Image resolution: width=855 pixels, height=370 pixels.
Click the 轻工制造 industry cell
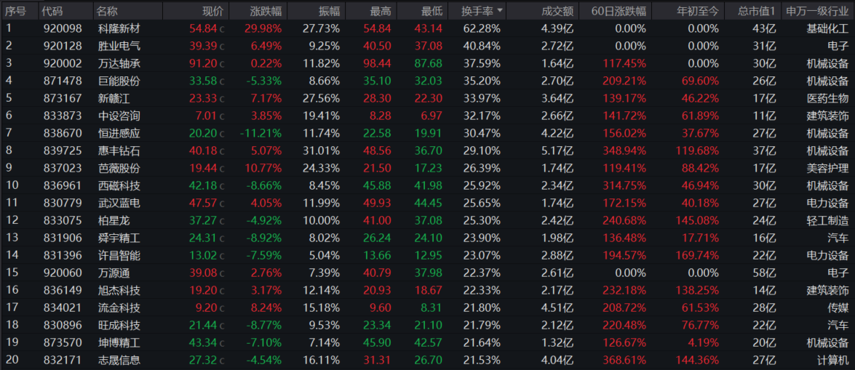tap(828, 220)
